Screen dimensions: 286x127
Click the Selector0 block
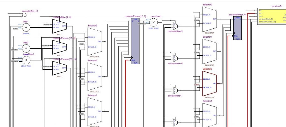point(210,19)
